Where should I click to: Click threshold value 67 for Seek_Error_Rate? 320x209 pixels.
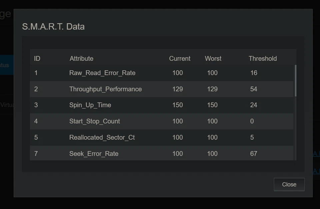[x=254, y=154]
